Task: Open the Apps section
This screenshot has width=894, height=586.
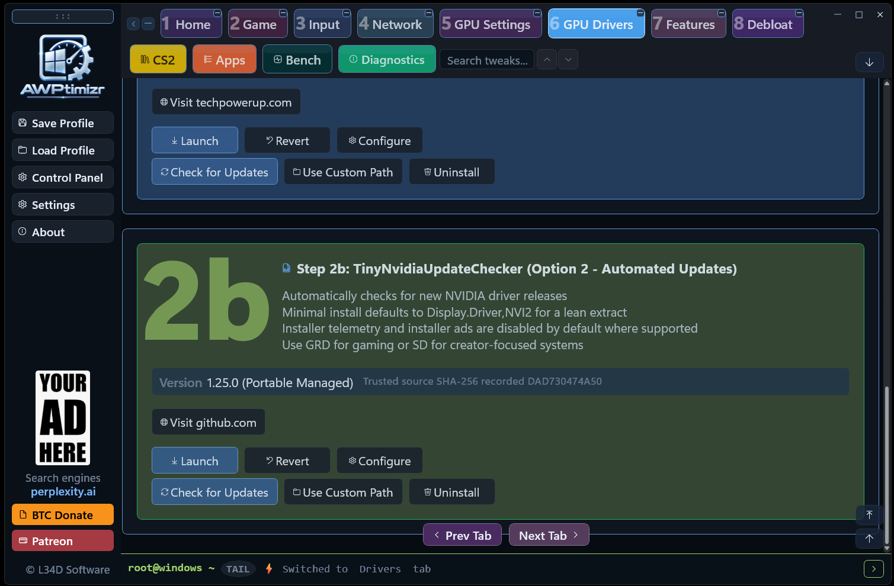Action: coord(225,60)
